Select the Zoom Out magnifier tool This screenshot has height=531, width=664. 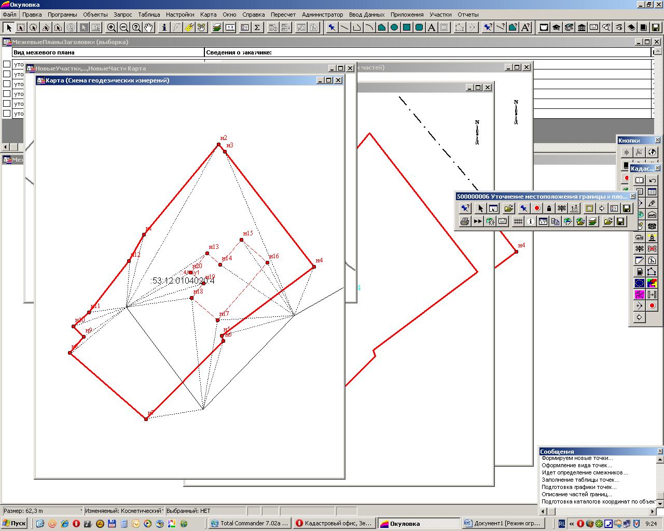124,27
